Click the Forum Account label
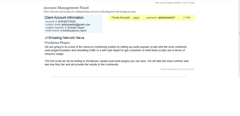Image resolution: width=240 pixels, height=116 pixels. (x=121, y=18)
